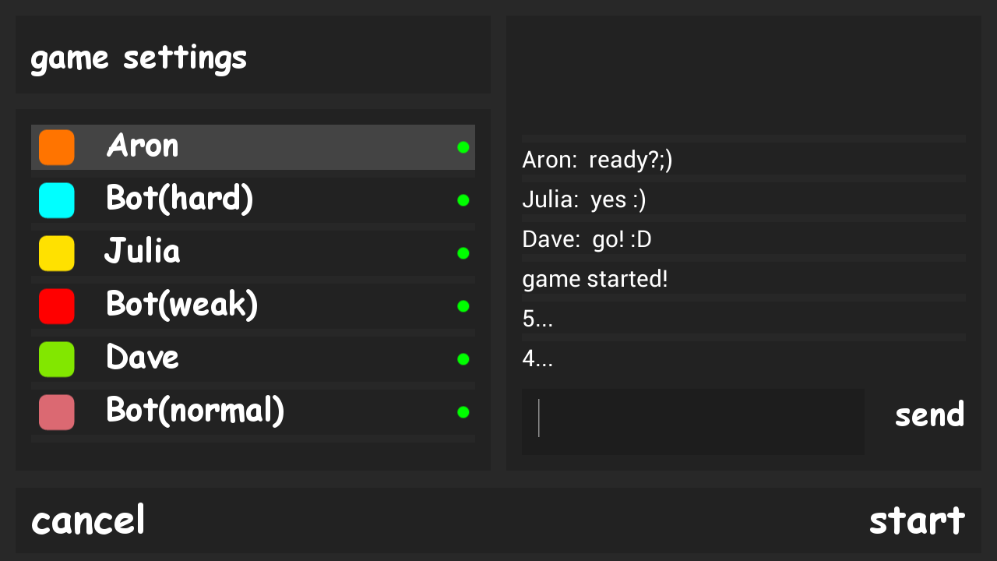The image size is (997, 561).
Task: Select the Bot(normal) player entry
Action: (195, 411)
